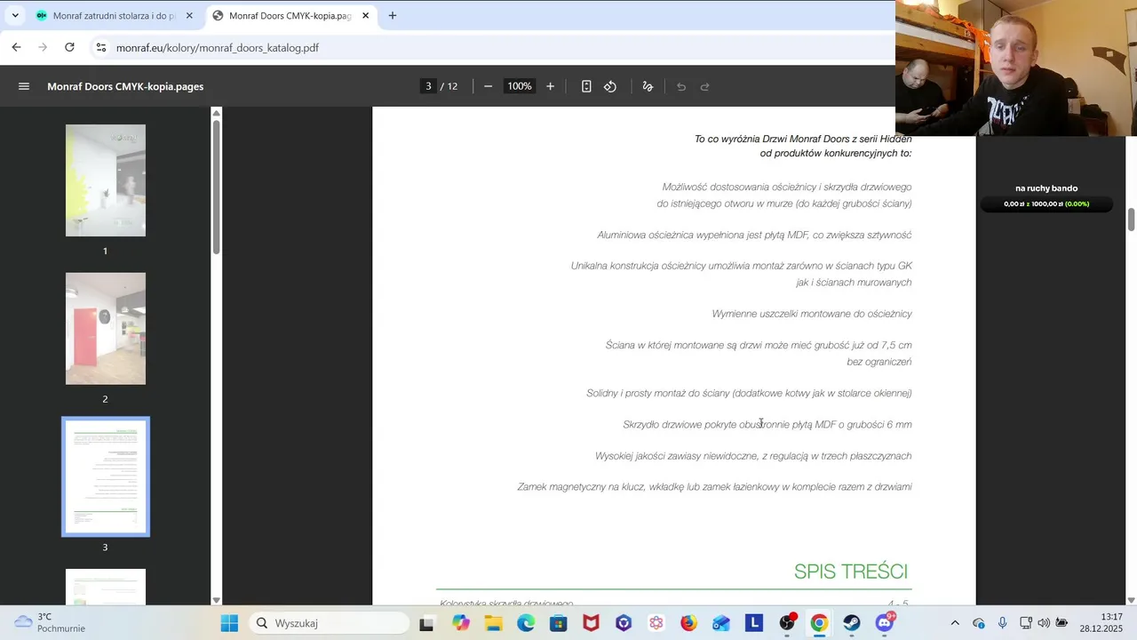Open the weather widget Pochmurnie
The height and width of the screenshot is (640, 1137).
[x=51, y=622]
